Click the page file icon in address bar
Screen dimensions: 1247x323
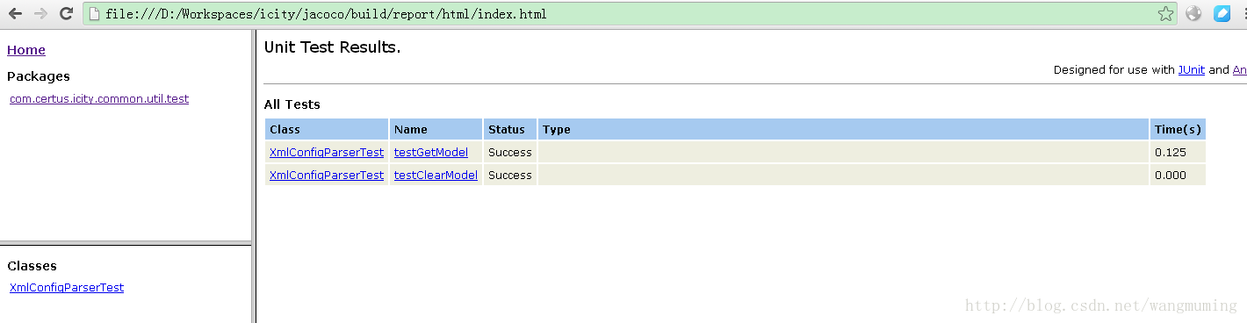point(95,13)
